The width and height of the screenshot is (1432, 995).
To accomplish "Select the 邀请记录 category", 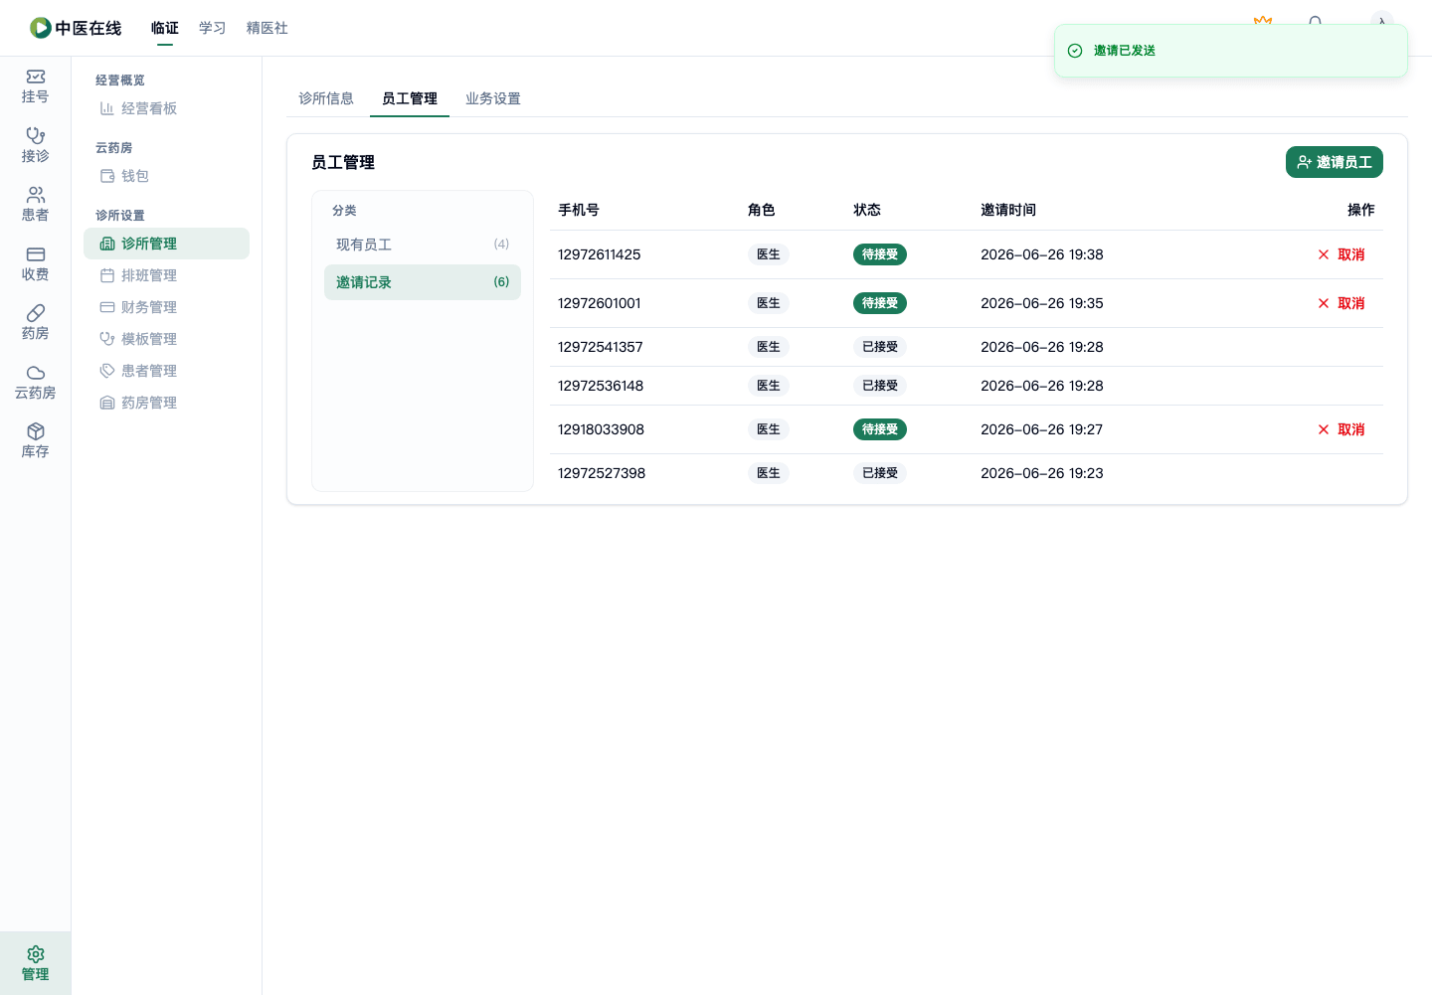I will point(423,282).
